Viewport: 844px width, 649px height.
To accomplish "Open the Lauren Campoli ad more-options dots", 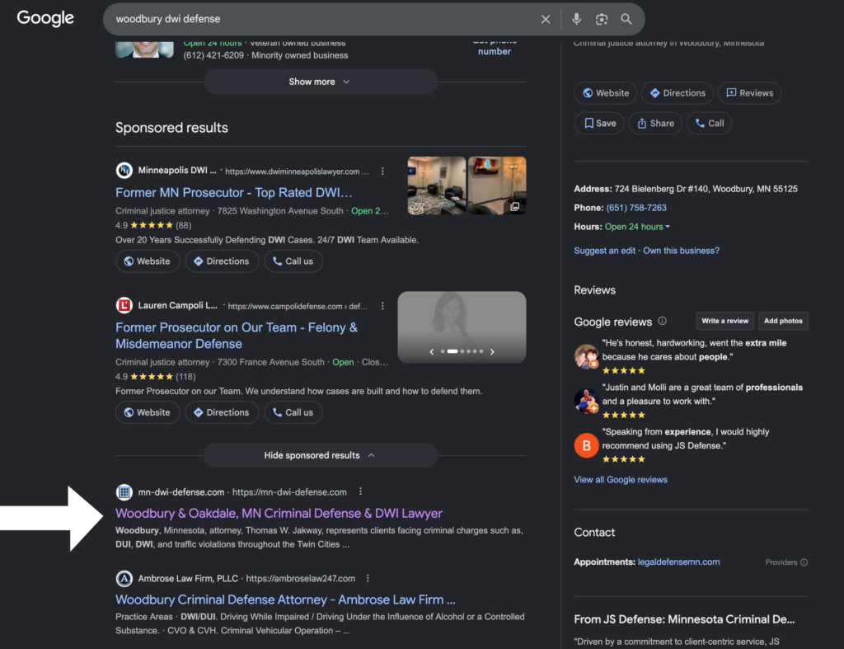I will (x=382, y=306).
